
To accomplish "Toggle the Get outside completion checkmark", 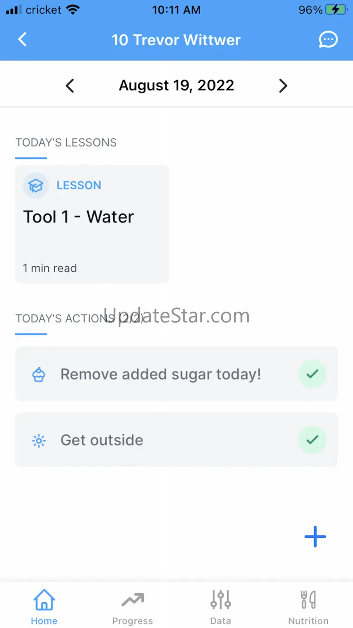I will [312, 440].
